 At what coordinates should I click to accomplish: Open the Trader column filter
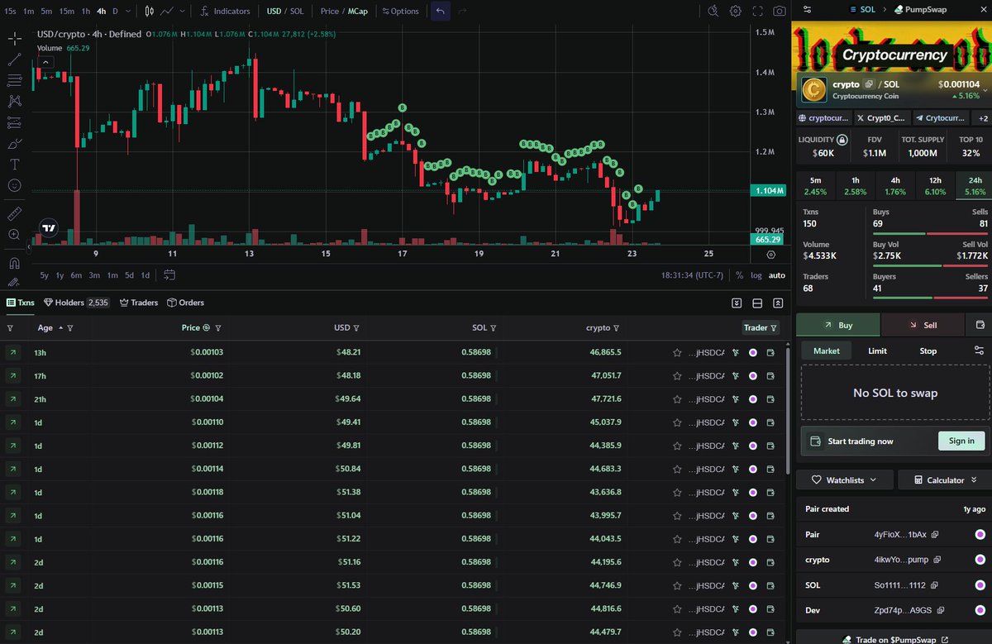(774, 328)
